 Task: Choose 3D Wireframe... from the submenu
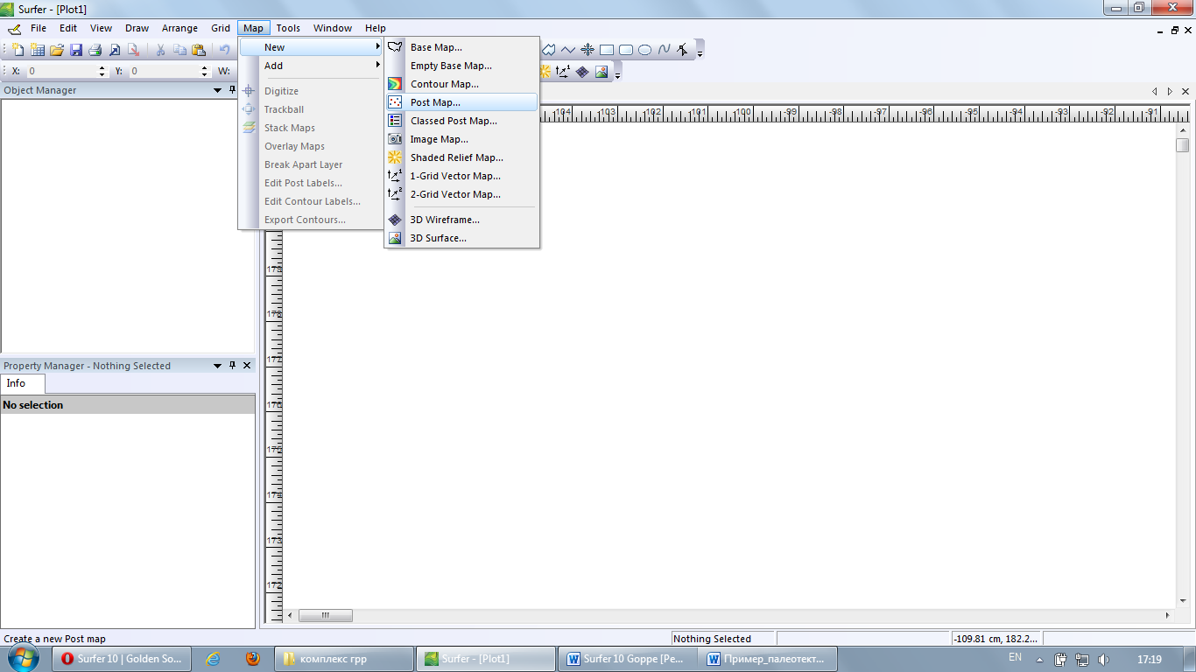[x=461, y=220]
